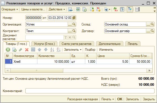The height and width of the screenshot is (103, 157).
Task: Click the Закрыть button
Action: pyautogui.click(x=149, y=99)
